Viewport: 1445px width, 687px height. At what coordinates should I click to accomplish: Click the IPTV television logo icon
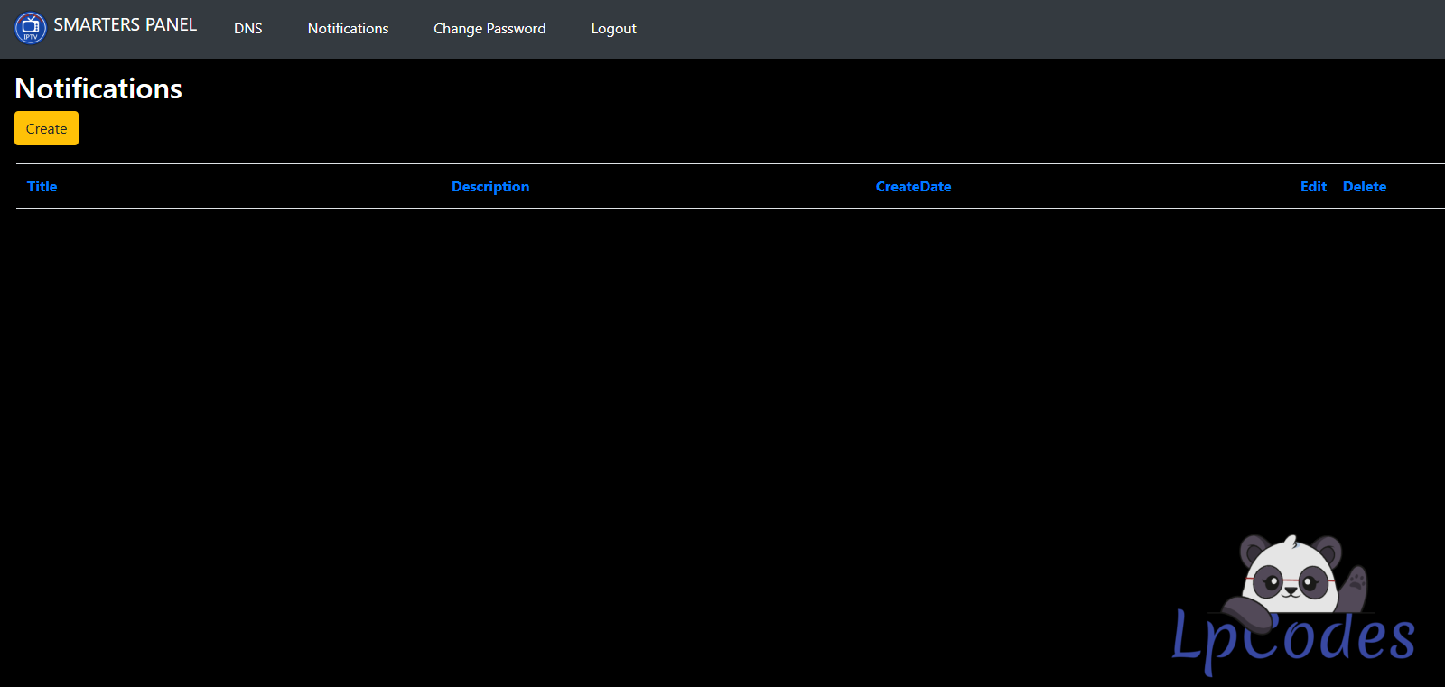(x=31, y=28)
